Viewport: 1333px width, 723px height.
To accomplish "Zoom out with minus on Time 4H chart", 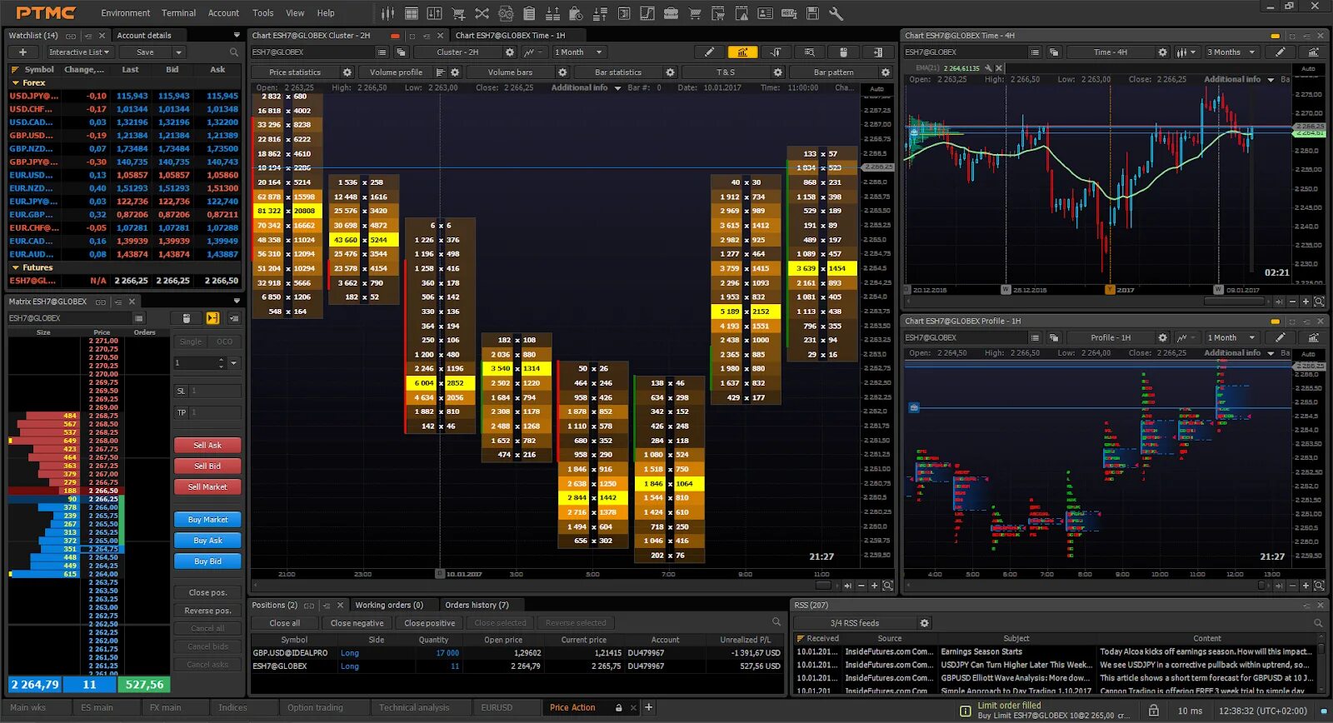I will click(x=1292, y=302).
